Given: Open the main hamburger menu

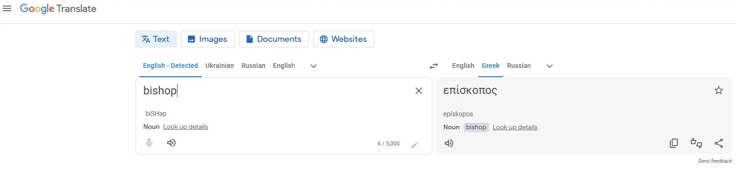Looking at the screenshot, I should [7, 8].
